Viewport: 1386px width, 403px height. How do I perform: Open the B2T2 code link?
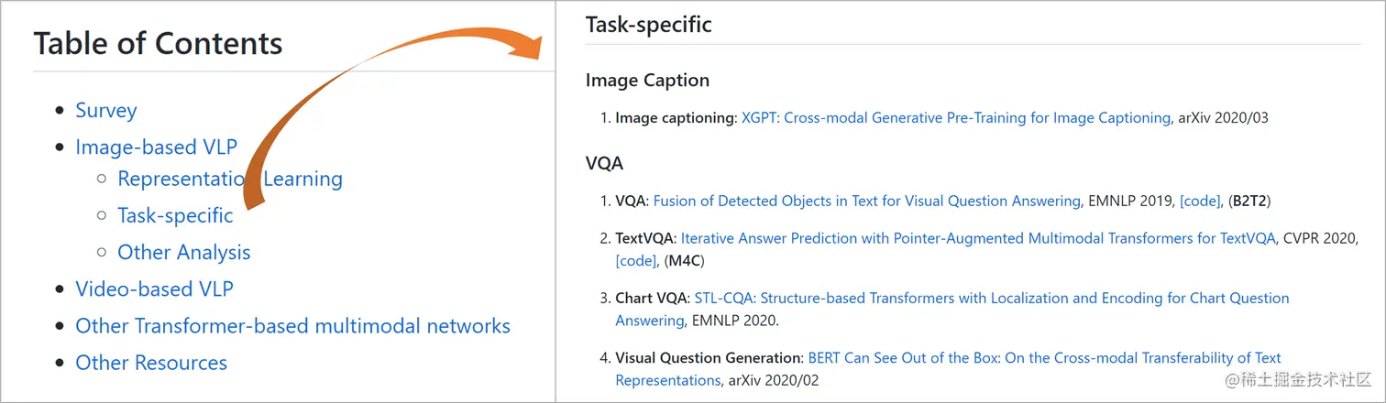click(1200, 201)
